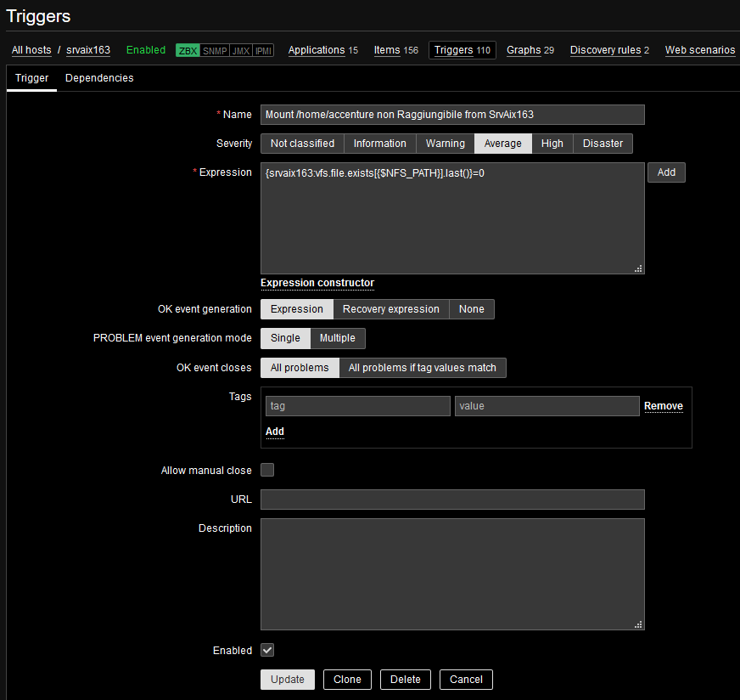
Task: Click the SNMP availability indicator
Action: 215,50
